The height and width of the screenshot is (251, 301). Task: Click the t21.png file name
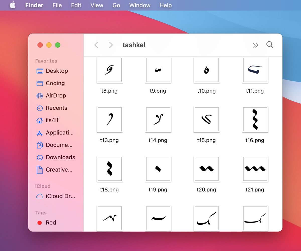255,190
